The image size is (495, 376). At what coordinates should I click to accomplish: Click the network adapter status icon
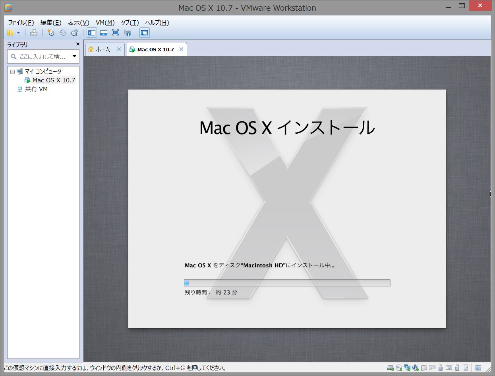[407, 368]
